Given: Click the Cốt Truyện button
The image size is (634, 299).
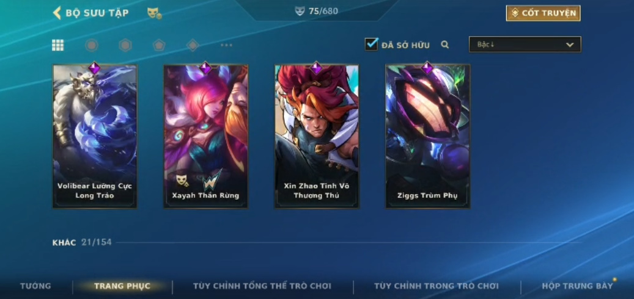Looking at the screenshot, I should tap(543, 13).
